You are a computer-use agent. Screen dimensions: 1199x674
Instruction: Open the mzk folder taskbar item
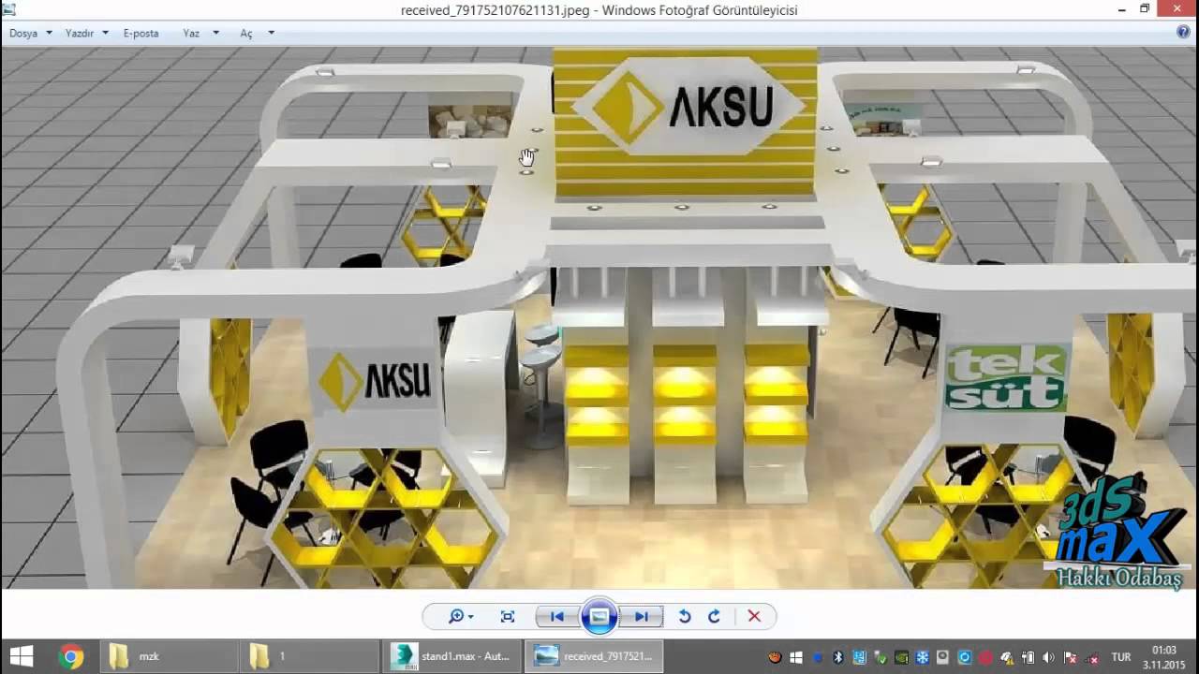(x=169, y=656)
